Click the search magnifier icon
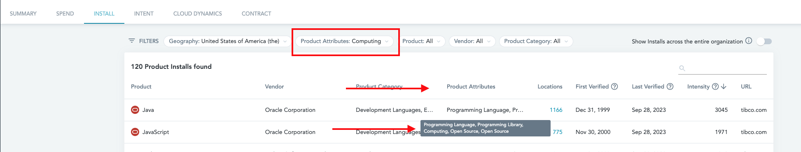Viewport: 801px width, 152px height. click(x=682, y=68)
